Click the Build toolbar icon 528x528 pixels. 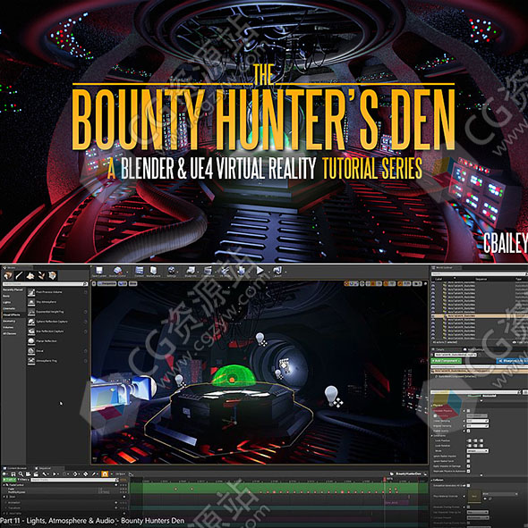[x=241, y=272]
